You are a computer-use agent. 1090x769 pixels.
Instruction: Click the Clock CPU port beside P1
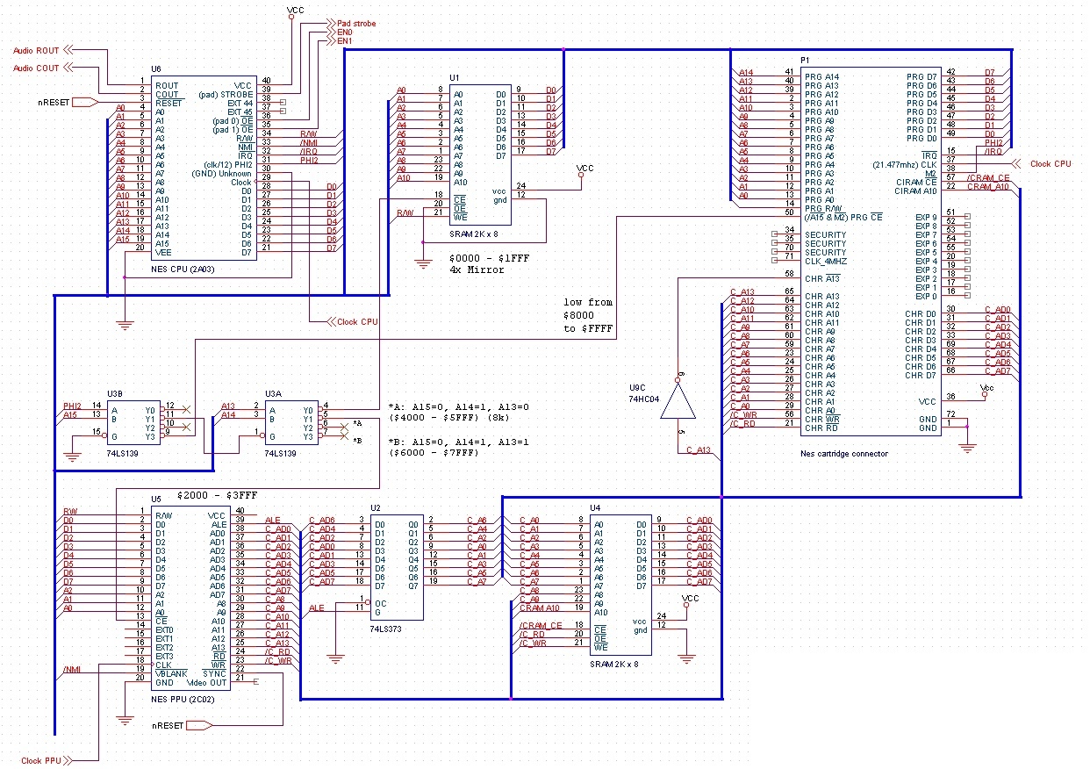coord(1018,164)
